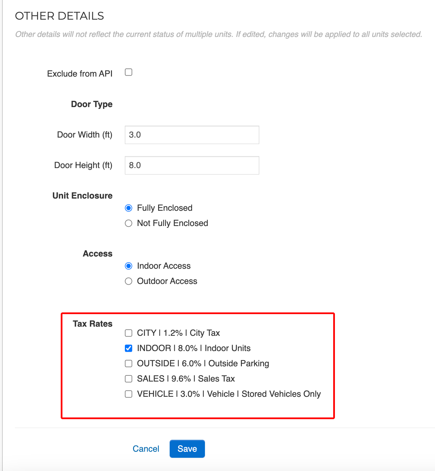Enable the SALES 9.6% Sales Tax checkbox
The height and width of the screenshot is (471, 435).
point(129,379)
